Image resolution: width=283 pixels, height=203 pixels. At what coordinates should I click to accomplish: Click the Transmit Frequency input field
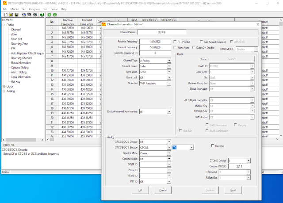click(155, 47)
